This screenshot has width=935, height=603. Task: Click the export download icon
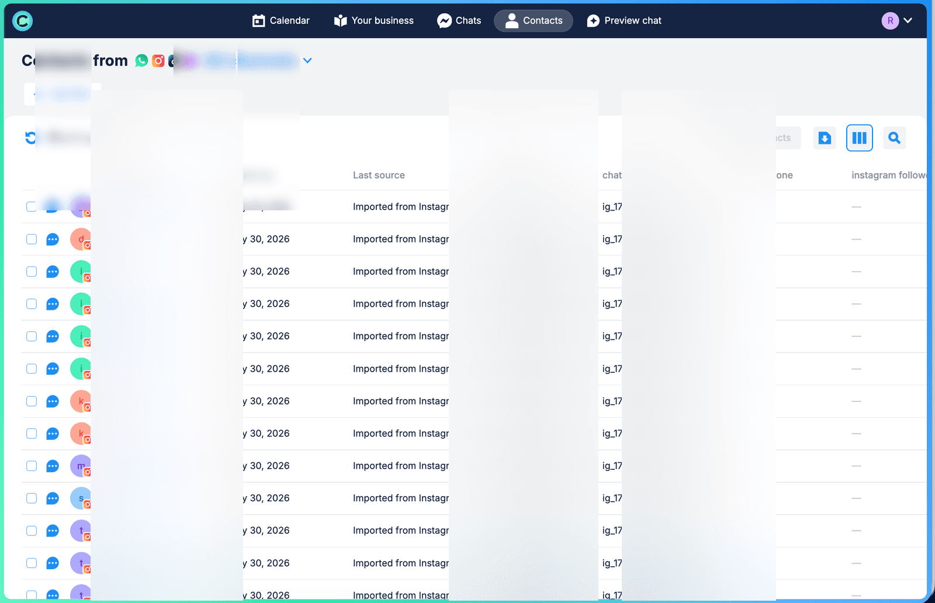pos(825,138)
